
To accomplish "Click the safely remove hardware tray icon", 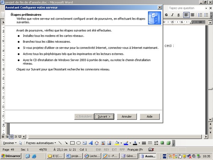I will coord(199,156).
